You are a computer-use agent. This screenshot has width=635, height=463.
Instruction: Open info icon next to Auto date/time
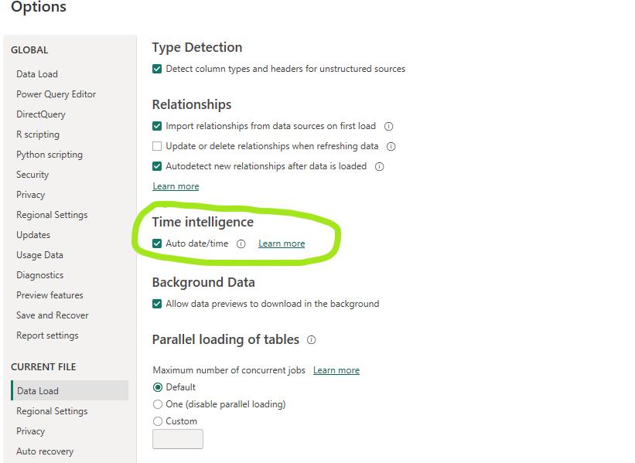pyautogui.click(x=241, y=243)
